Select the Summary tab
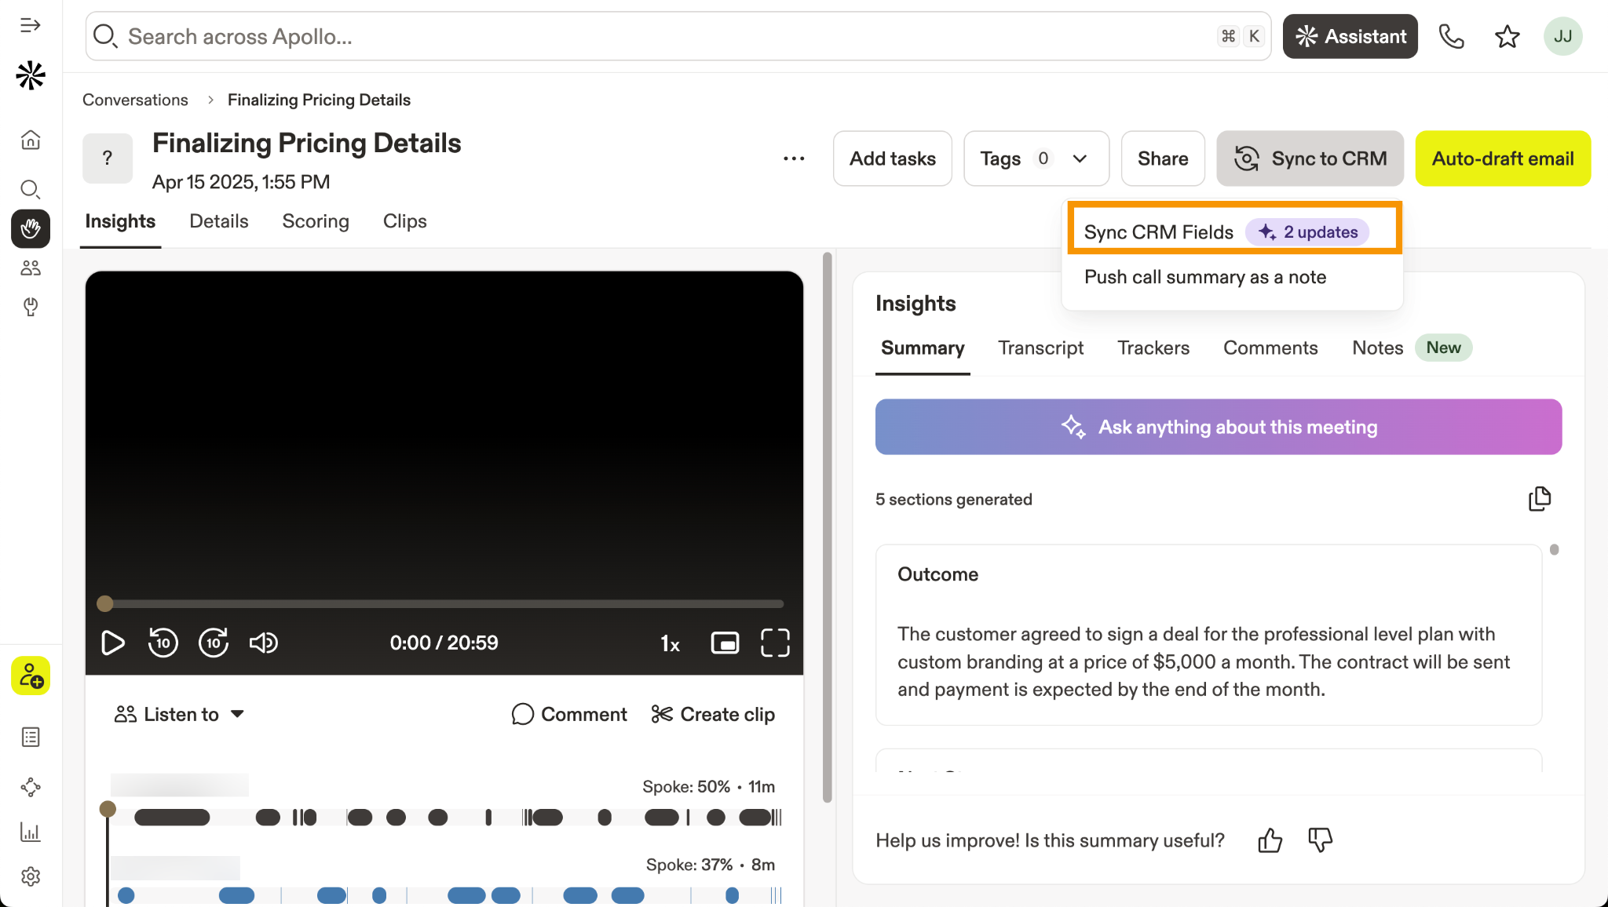The height and width of the screenshot is (907, 1608). tap(923, 348)
